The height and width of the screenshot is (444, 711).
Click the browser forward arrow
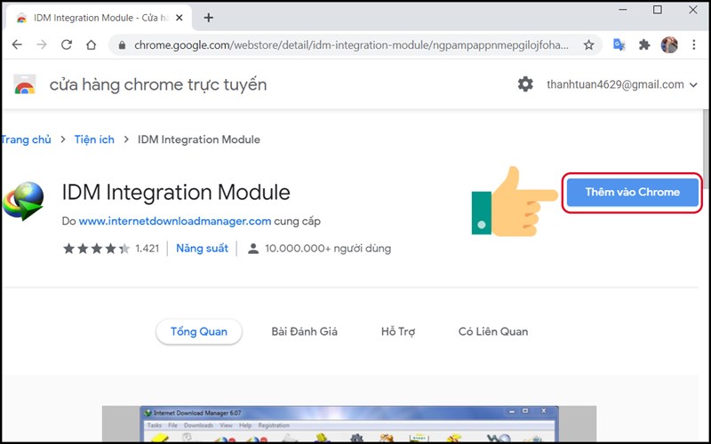(42, 45)
